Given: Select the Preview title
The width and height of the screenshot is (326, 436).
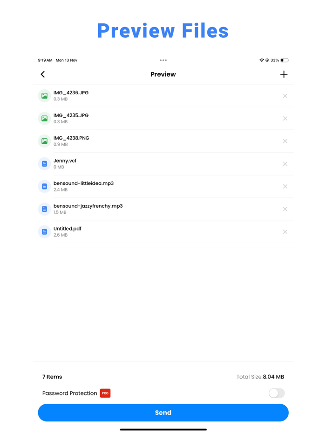Looking at the screenshot, I should point(163,74).
